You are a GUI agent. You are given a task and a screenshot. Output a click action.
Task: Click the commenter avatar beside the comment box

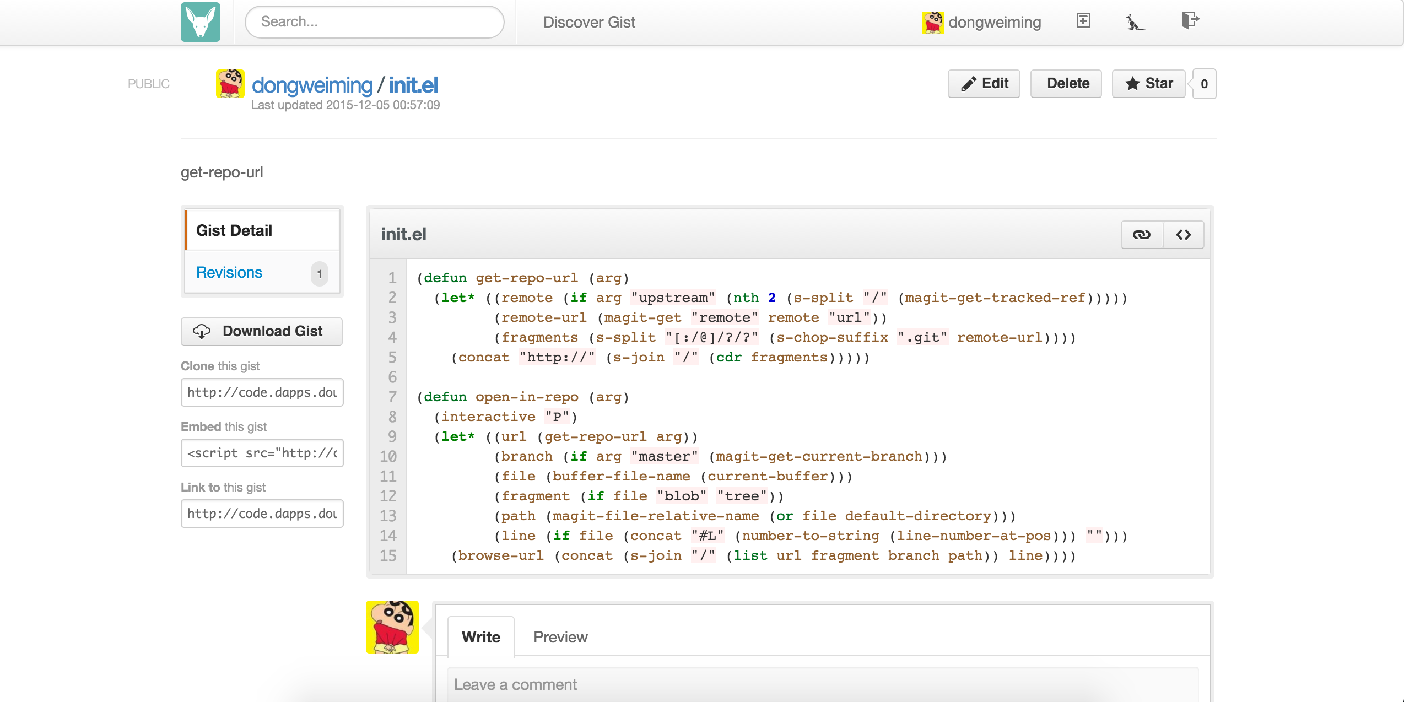pos(392,627)
